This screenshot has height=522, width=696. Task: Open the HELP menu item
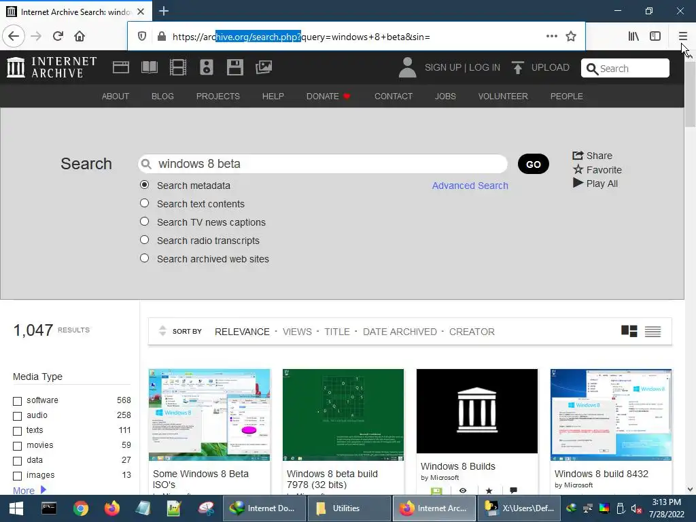pos(273,97)
